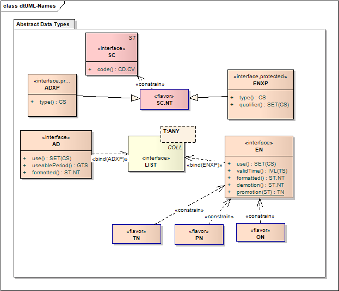
Task: Click generalization arrowhead from ENXP to SC.NT
Action: tap(193, 98)
